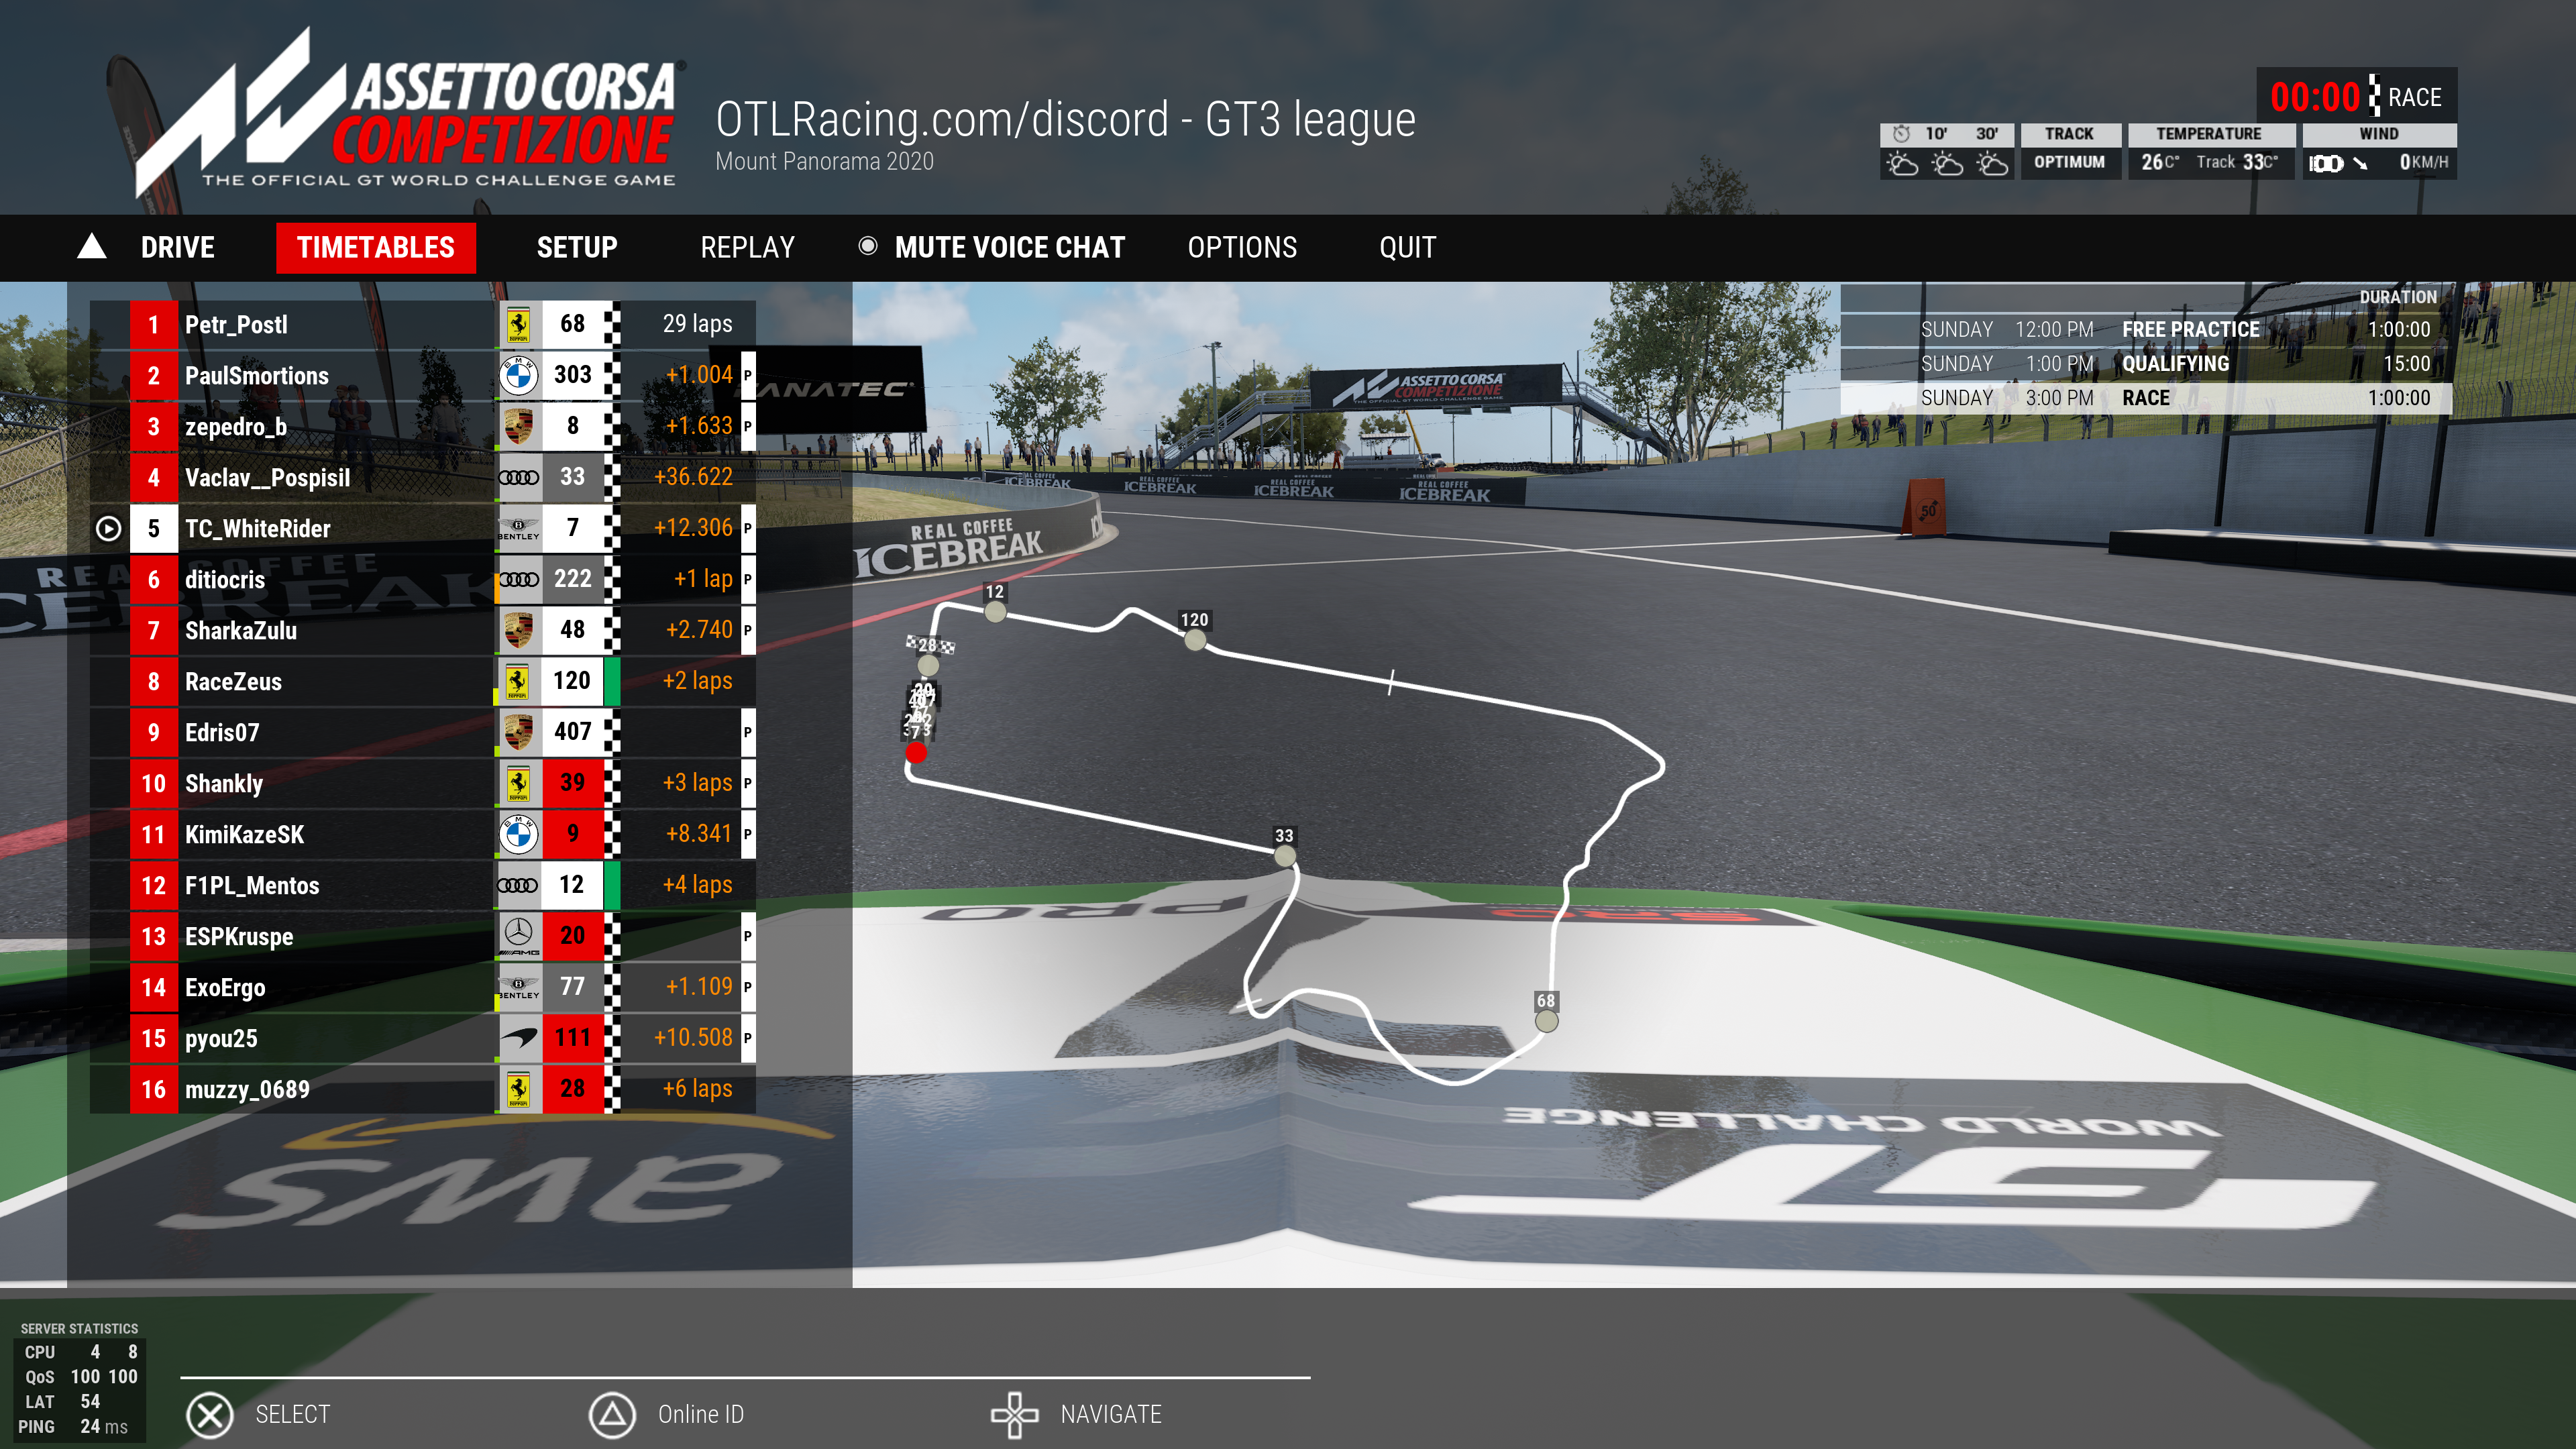Click the first cloudy weather forecast icon

point(1902,163)
